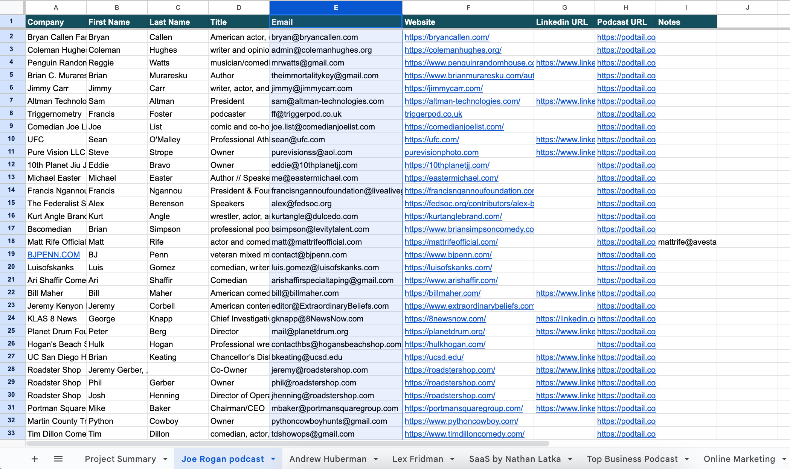Switch to Project Summary sheet tab
The image size is (790, 469).
point(120,459)
